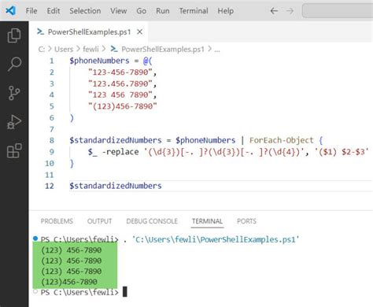
Task: Click the fewli breadcrumb segment
Action: (x=90, y=49)
